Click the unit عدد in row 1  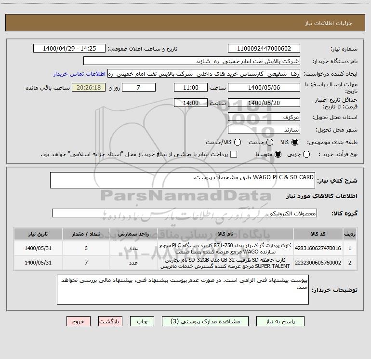point(133,248)
